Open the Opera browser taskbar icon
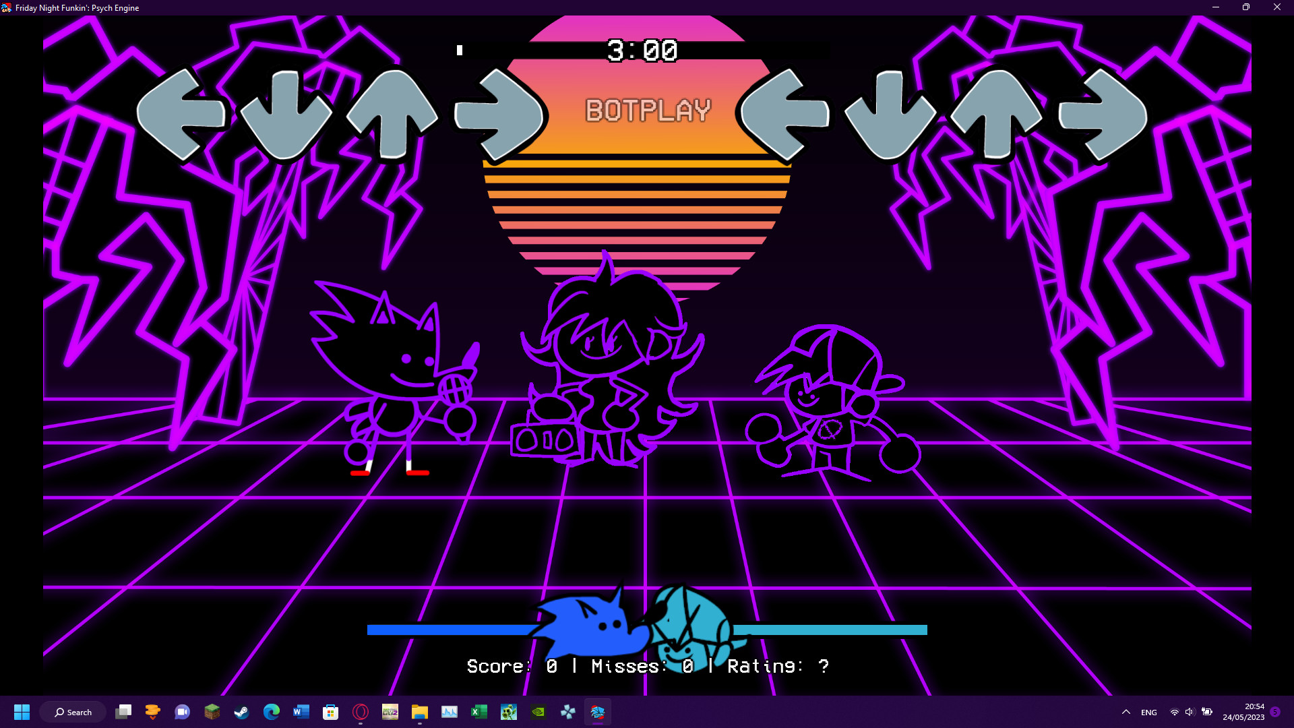Viewport: 1294px width, 728px height. [361, 712]
